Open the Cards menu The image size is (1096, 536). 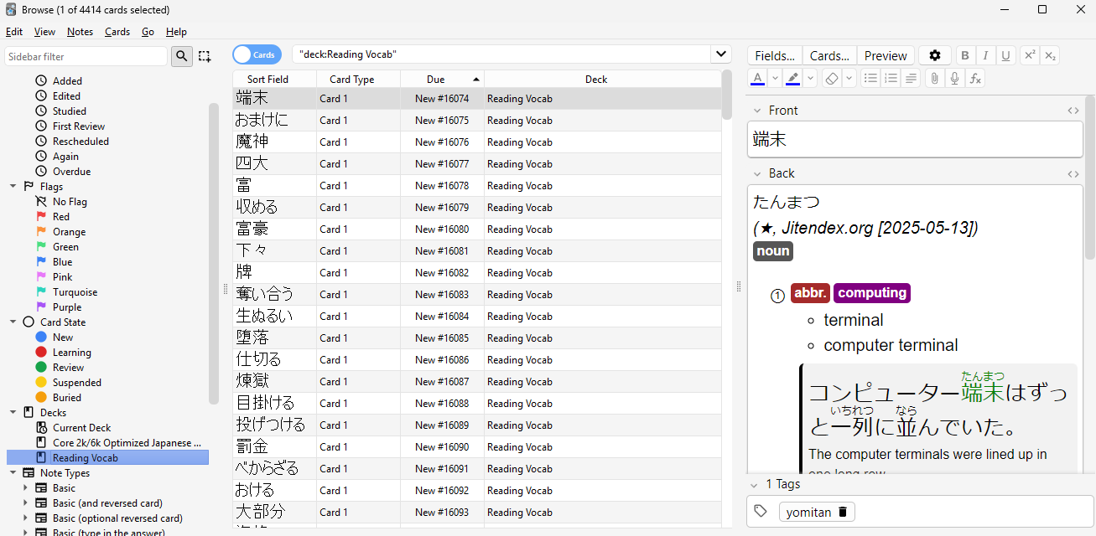(x=117, y=32)
